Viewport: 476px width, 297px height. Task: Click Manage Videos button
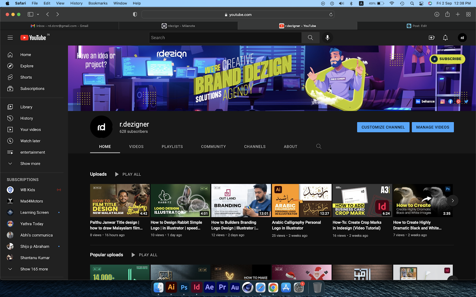tap(433, 127)
